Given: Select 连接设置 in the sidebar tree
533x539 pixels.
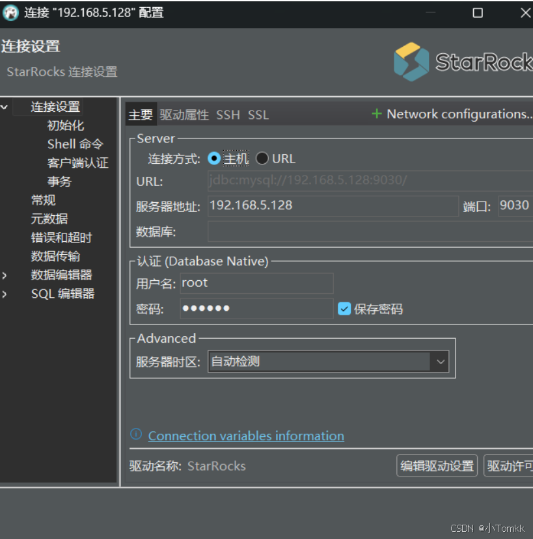Looking at the screenshot, I should point(55,107).
